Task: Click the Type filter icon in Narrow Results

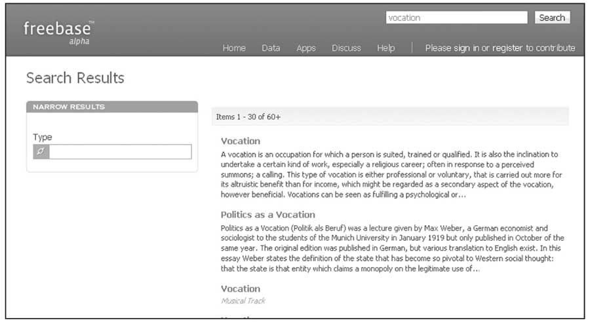Action: pos(41,151)
